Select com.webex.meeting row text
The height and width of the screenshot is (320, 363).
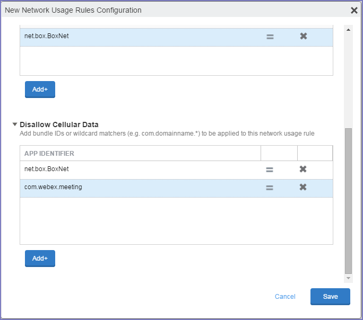[53, 187]
